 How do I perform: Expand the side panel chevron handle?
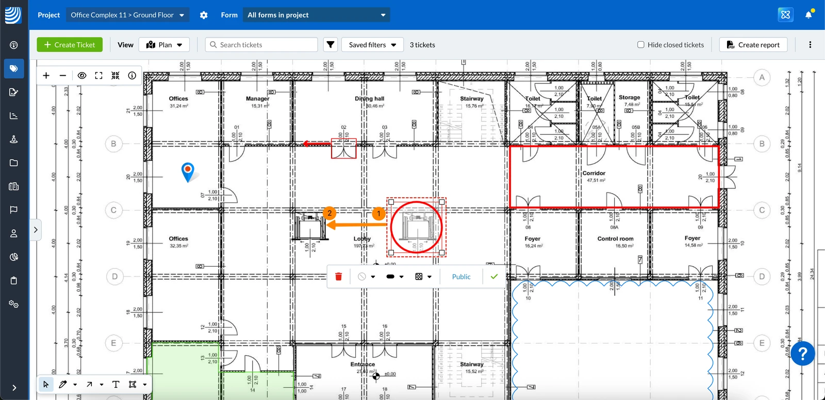click(x=36, y=230)
